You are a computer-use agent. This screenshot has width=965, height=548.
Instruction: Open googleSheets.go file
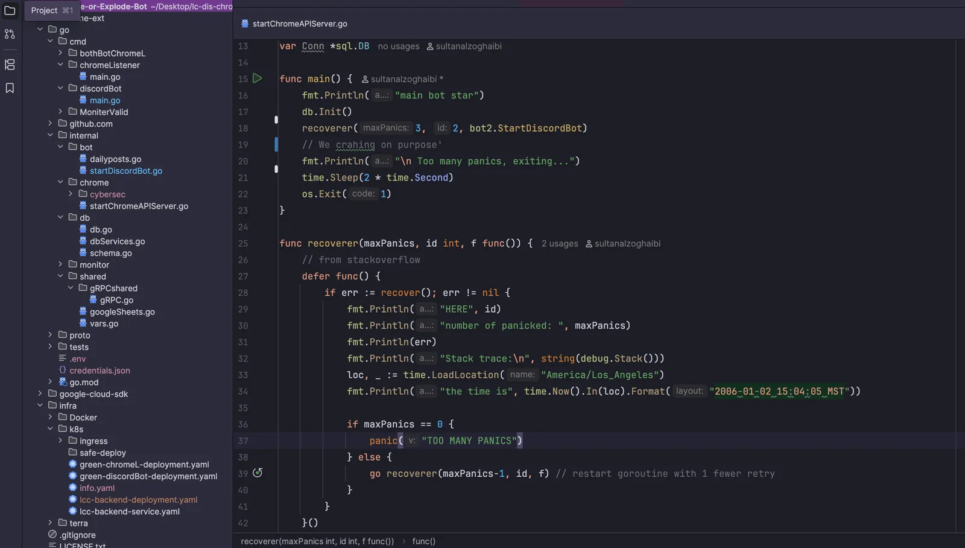click(x=122, y=311)
